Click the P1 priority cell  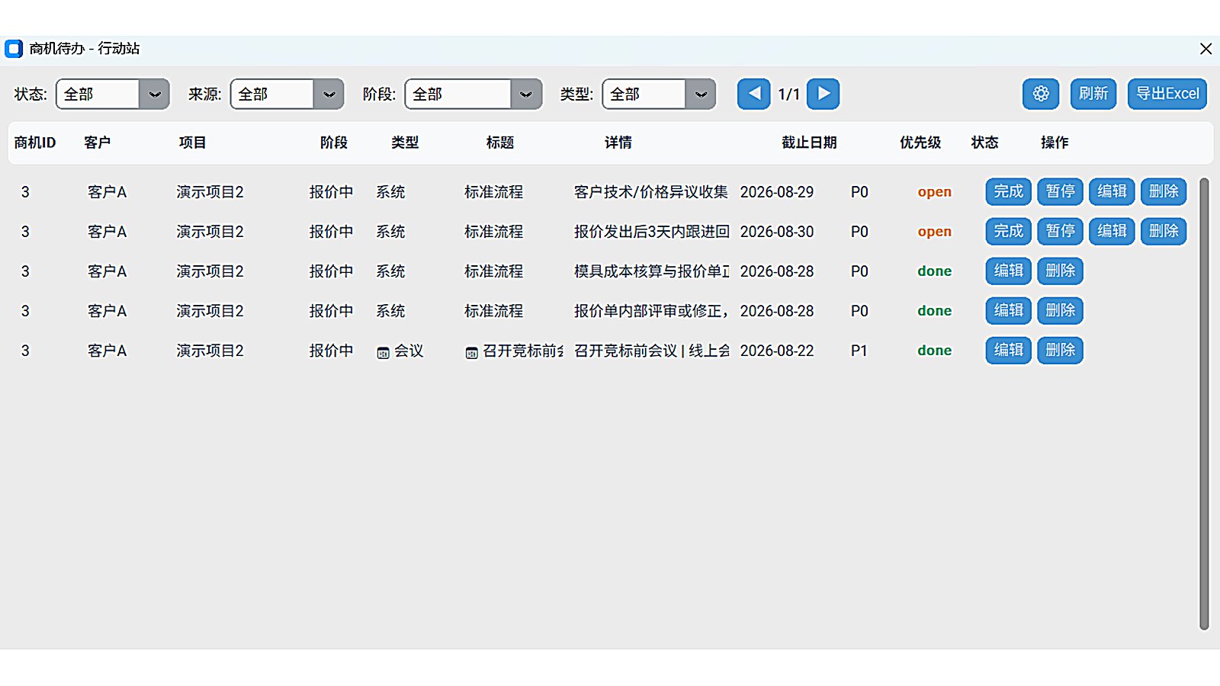(x=859, y=351)
